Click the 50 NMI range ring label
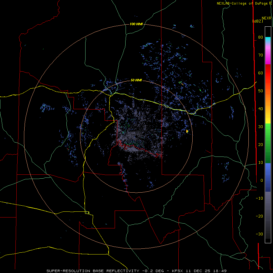The height and width of the screenshot is (273, 273). click(x=136, y=80)
